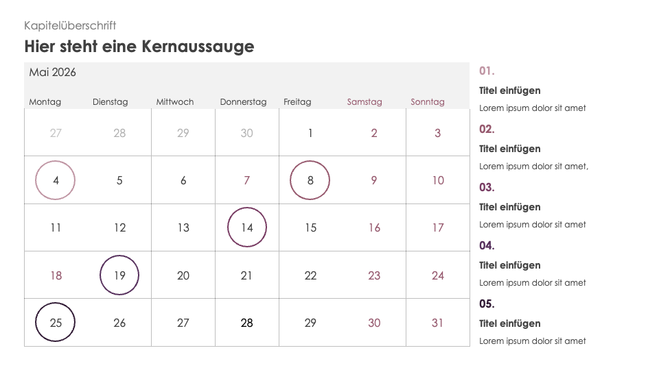Click the 03. list number

(x=487, y=187)
